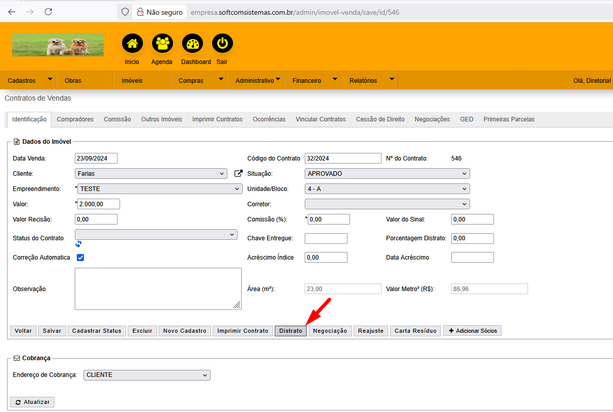This screenshot has width=613, height=412.
Task: Click the Sair power icon
Action: (222, 44)
